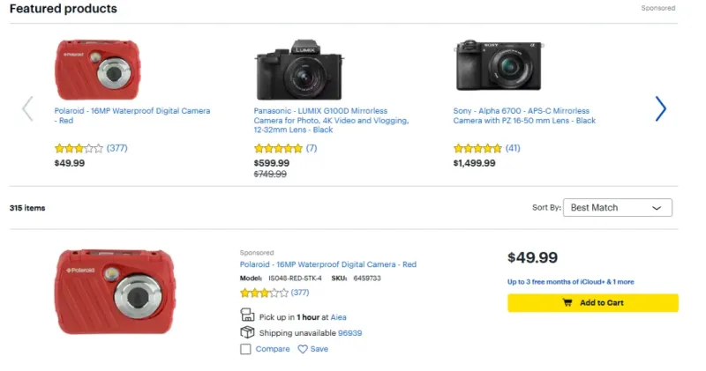Open Polaroid 16MP Waterproof listing title link
The image size is (706, 371).
327,264
